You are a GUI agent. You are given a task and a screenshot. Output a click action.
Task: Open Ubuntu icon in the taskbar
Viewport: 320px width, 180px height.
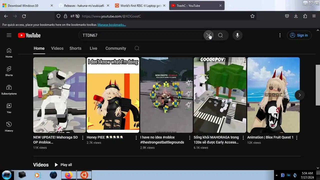(84, 175)
